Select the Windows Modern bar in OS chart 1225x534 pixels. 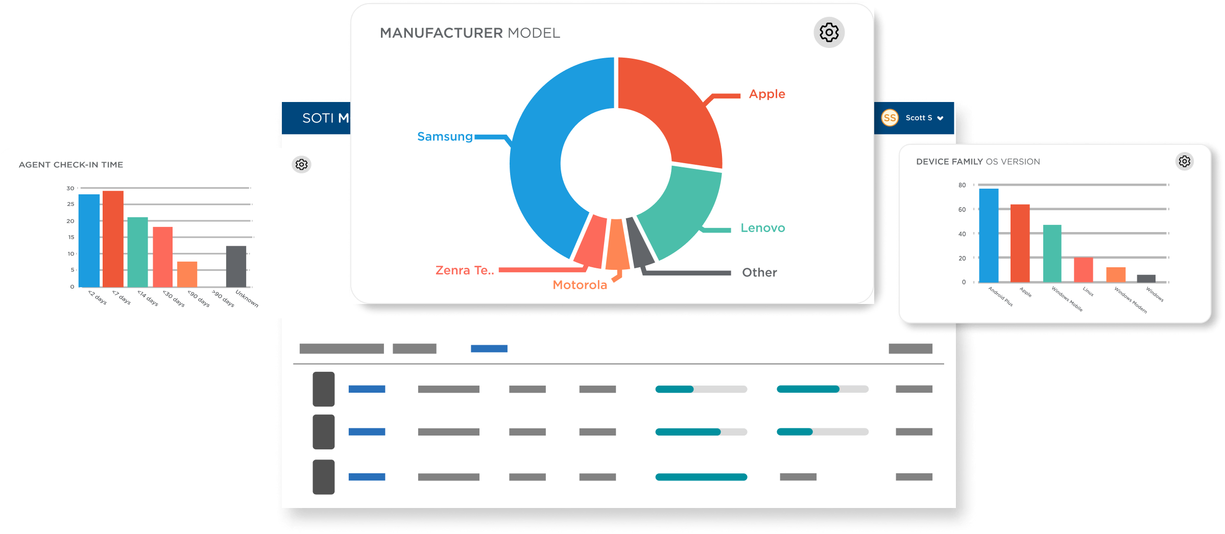(1116, 274)
